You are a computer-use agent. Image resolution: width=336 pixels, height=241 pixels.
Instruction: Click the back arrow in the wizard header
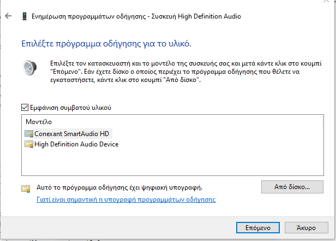(x=8, y=16)
